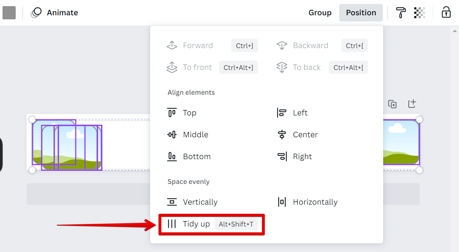Click the Group button
This screenshot has width=459, height=252.
coord(320,13)
